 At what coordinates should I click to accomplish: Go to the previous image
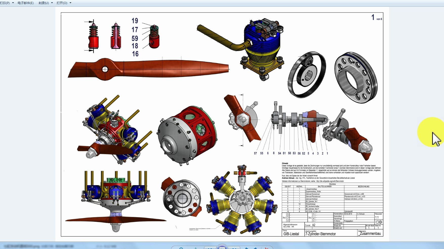(x=210, y=248)
